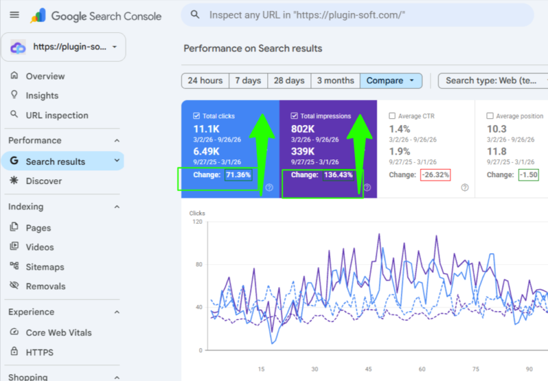This screenshot has height=381, width=548.
Task: Click the Google G icon beside Search results
Action: pos(14,161)
